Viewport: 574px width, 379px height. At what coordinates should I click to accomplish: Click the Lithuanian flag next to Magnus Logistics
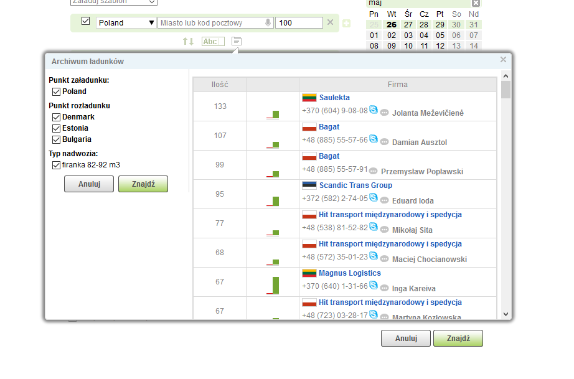coord(309,273)
